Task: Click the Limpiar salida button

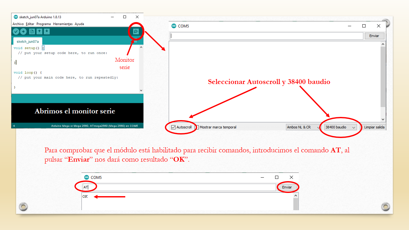Action: point(374,127)
